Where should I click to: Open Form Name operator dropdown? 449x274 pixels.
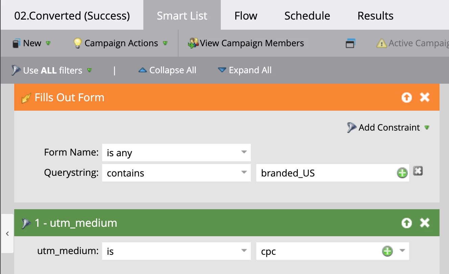coord(176,153)
